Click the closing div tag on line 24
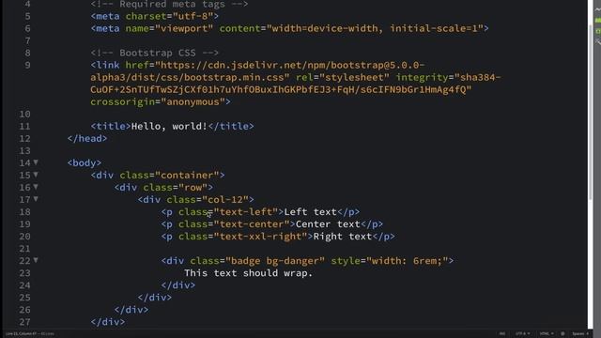601x338 pixels. 178,285
